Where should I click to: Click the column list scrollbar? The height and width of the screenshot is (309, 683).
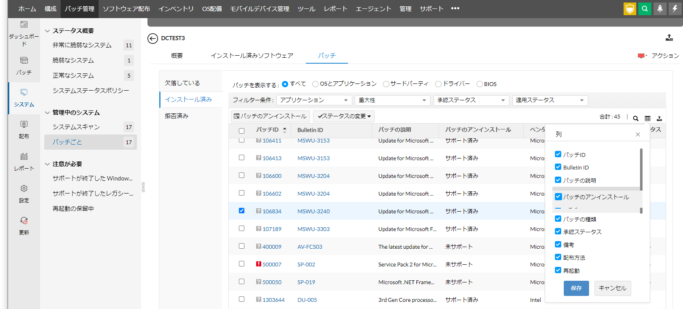coord(641,169)
